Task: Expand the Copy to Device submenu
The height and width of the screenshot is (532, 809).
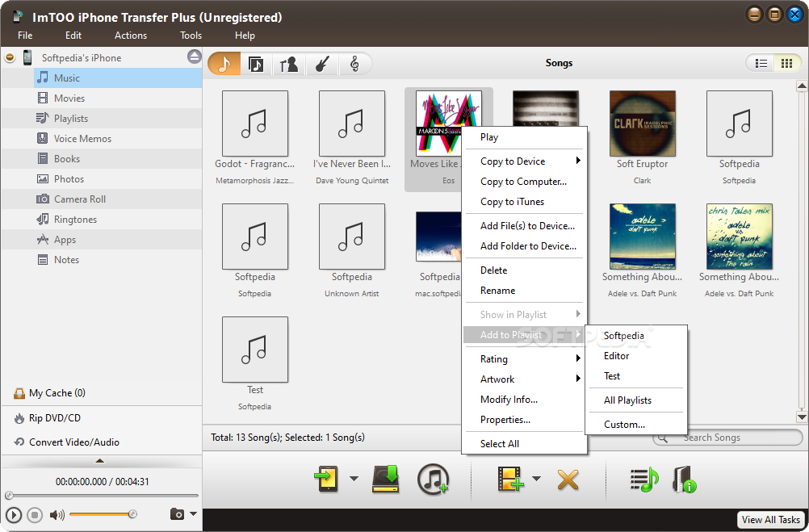Action: tap(524, 161)
